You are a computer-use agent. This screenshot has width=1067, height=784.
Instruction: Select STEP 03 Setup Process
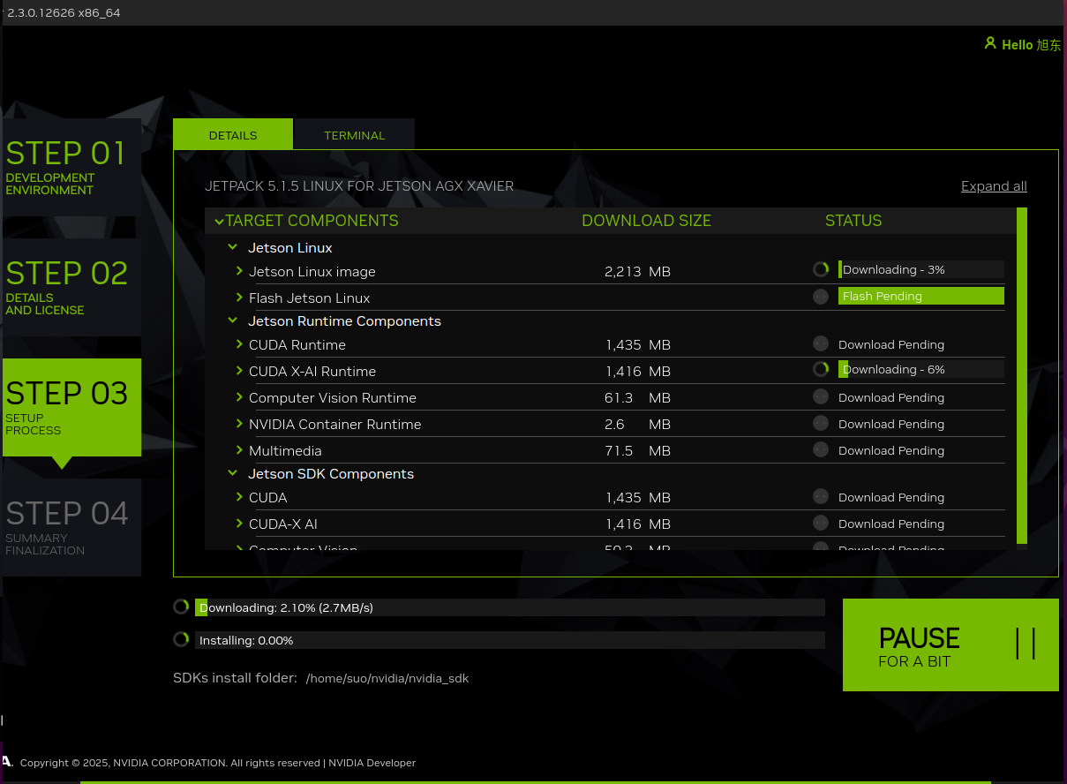(71, 407)
